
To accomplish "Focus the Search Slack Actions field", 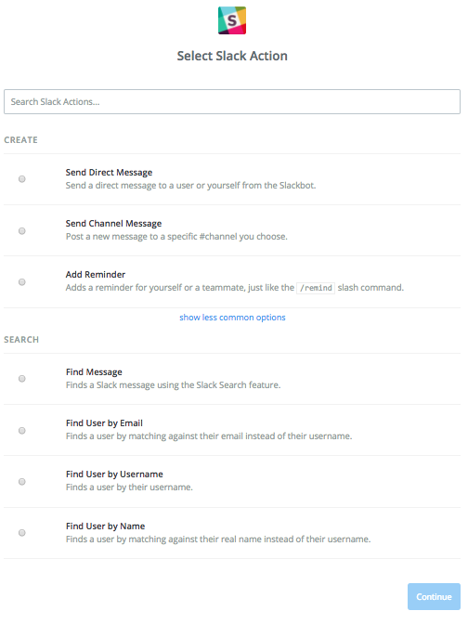I will [x=232, y=102].
